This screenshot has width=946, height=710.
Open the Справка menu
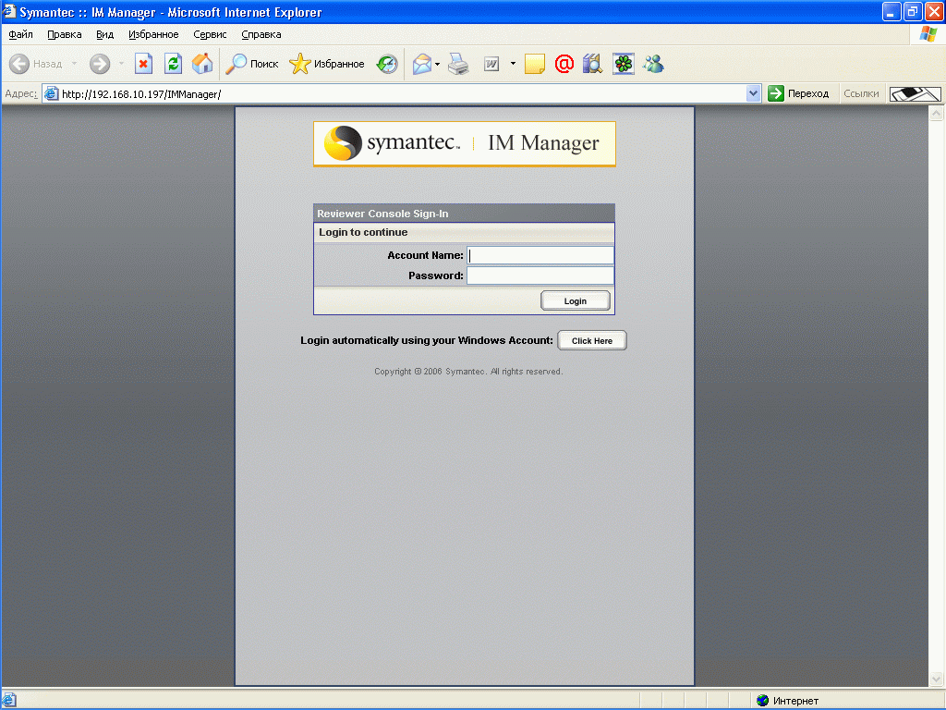coord(261,34)
